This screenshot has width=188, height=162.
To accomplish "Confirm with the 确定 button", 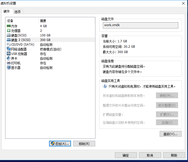I will pos(126,155).
